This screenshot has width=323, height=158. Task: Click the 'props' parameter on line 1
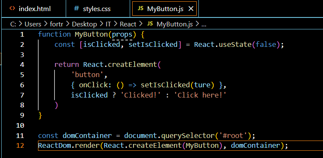coord(122,35)
